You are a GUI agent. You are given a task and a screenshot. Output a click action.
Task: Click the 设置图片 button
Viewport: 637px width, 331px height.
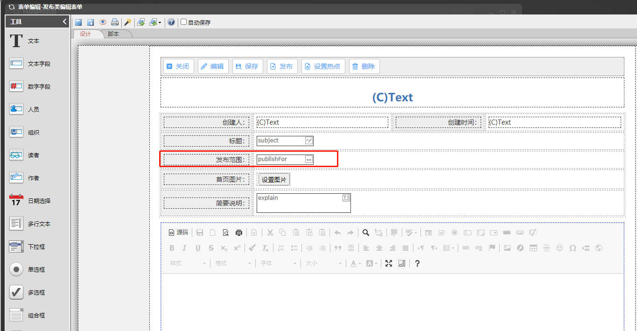[x=274, y=180]
